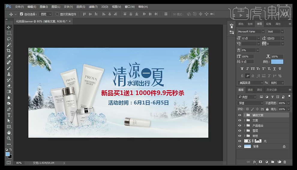Hide the 雪层 group
This screenshot has height=170, width=297.
click(240, 131)
